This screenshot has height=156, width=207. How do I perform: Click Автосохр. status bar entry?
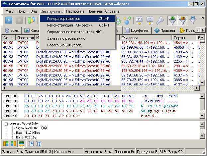pyautogui.click(x=98, y=152)
